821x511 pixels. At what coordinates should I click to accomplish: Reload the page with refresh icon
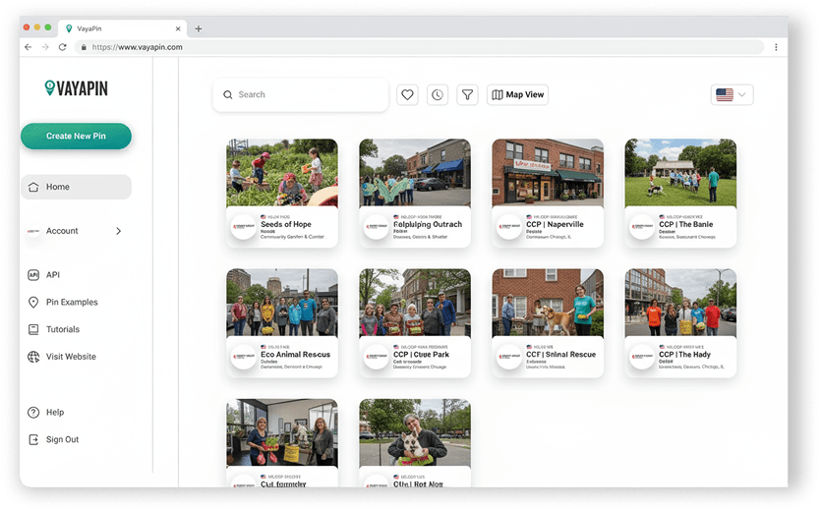coord(62,47)
